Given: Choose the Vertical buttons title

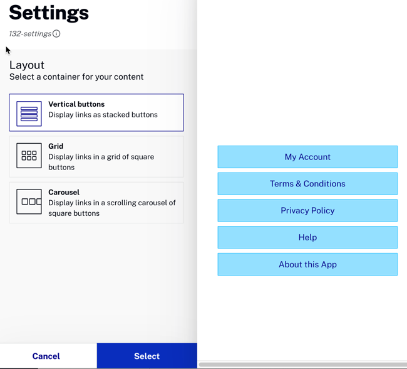Looking at the screenshot, I should coord(76,104).
